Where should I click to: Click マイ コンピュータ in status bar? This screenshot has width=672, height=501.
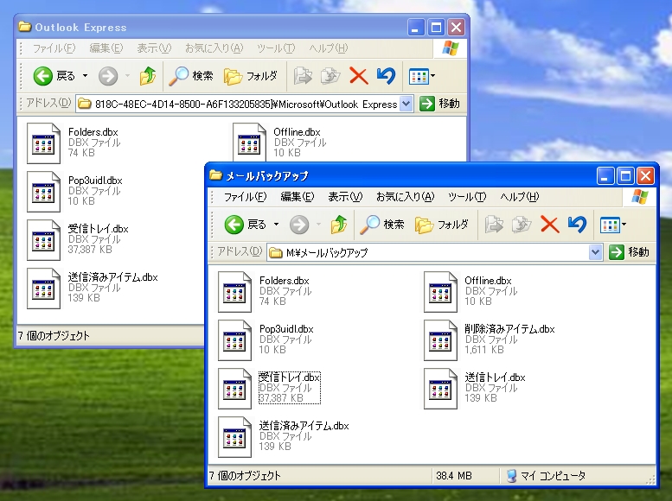(546, 476)
